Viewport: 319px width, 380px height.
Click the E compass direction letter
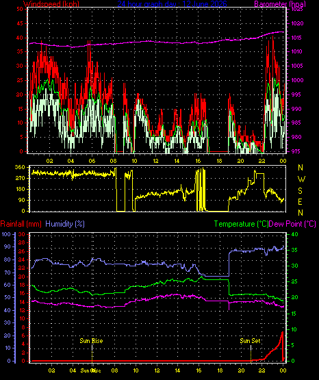click(300, 201)
